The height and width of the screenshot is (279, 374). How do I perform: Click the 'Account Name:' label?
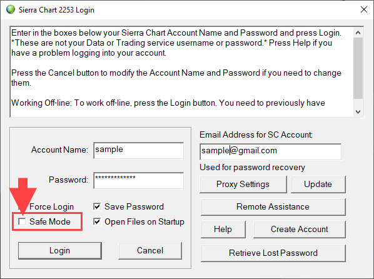pyautogui.click(x=59, y=150)
